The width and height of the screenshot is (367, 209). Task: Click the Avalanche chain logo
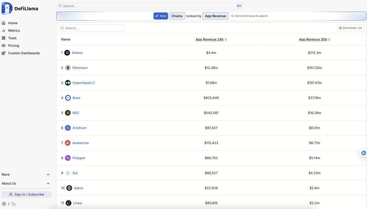coord(68,143)
